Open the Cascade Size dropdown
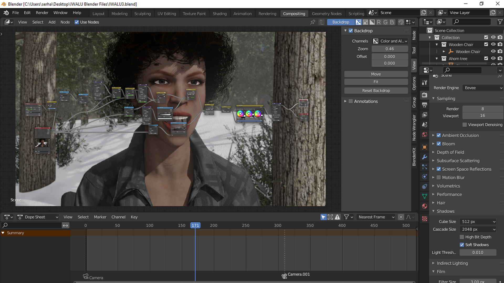 pyautogui.click(x=478, y=230)
